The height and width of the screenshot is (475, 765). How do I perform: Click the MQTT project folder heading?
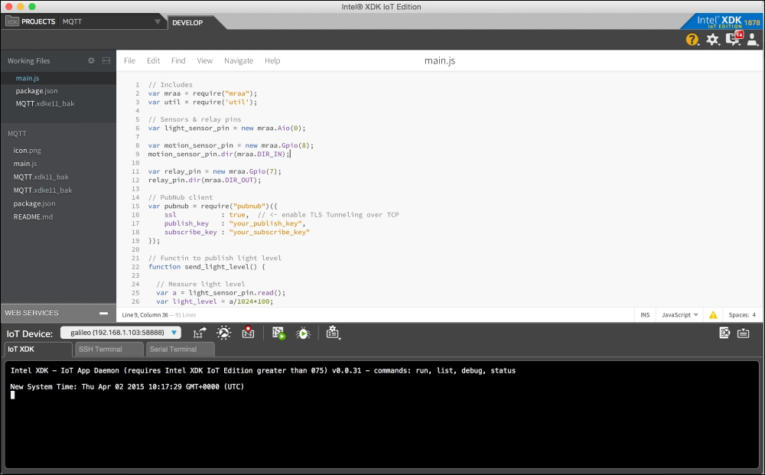[17, 134]
